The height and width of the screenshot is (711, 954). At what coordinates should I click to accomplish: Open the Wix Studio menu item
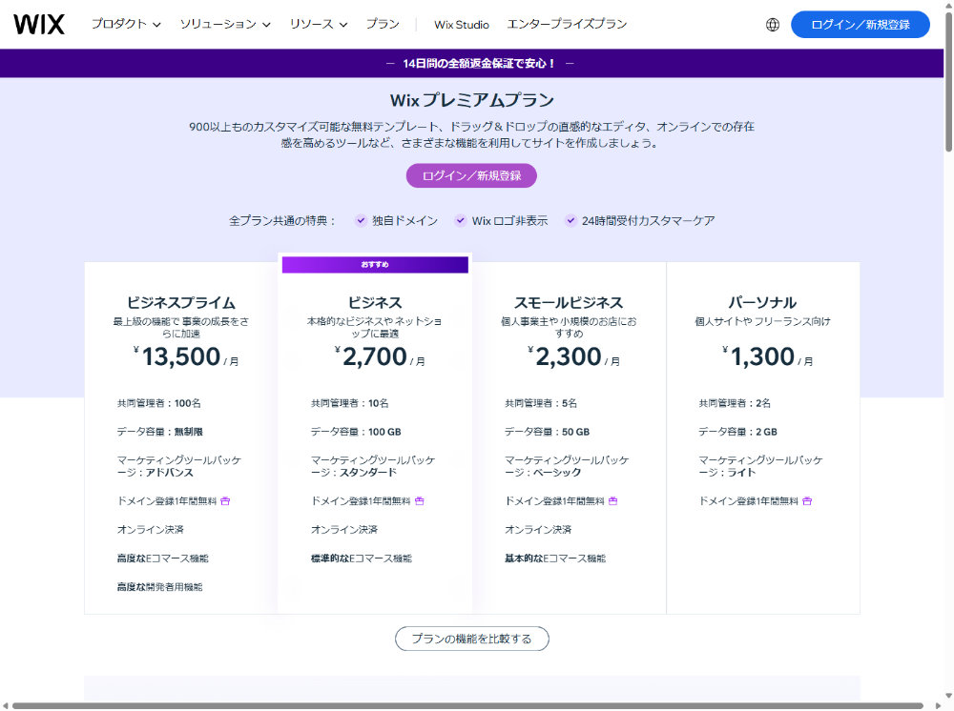[x=460, y=25]
